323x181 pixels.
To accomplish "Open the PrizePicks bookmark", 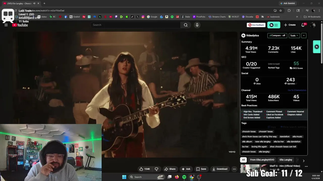I will 199,17.
